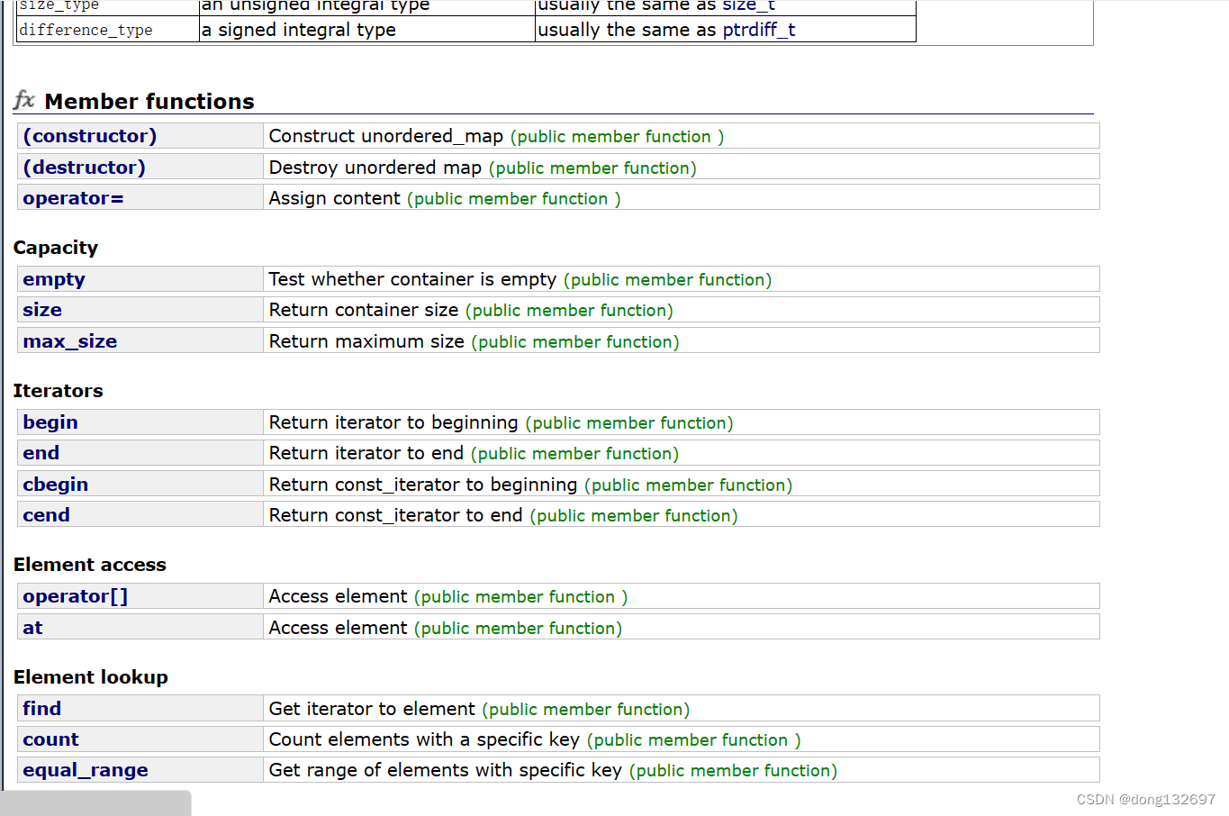Click 'Return iterator to end' description
1229x816 pixels.
tap(366, 453)
